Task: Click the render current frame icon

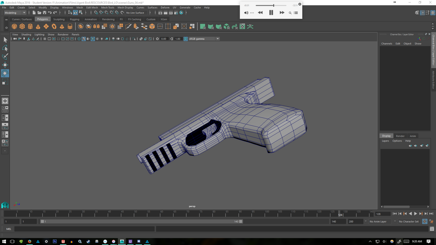Action: tap(165, 13)
